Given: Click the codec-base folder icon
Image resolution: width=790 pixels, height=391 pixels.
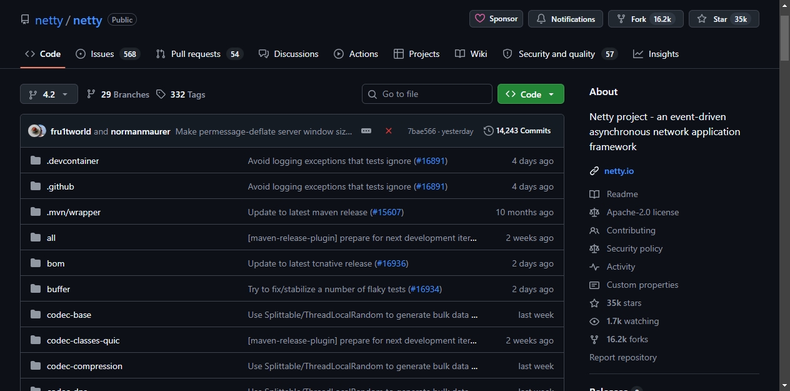Looking at the screenshot, I should [x=36, y=315].
